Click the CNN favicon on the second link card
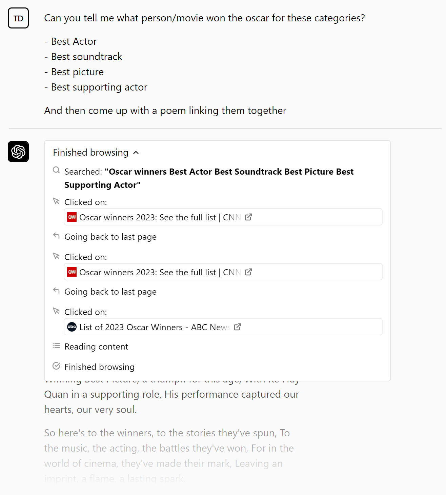This screenshot has width=446, height=495. coord(72,272)
